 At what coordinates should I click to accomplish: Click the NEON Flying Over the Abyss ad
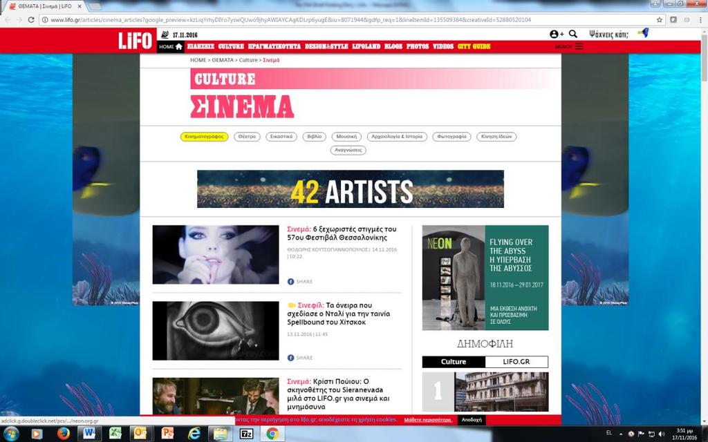pos(485,278)
